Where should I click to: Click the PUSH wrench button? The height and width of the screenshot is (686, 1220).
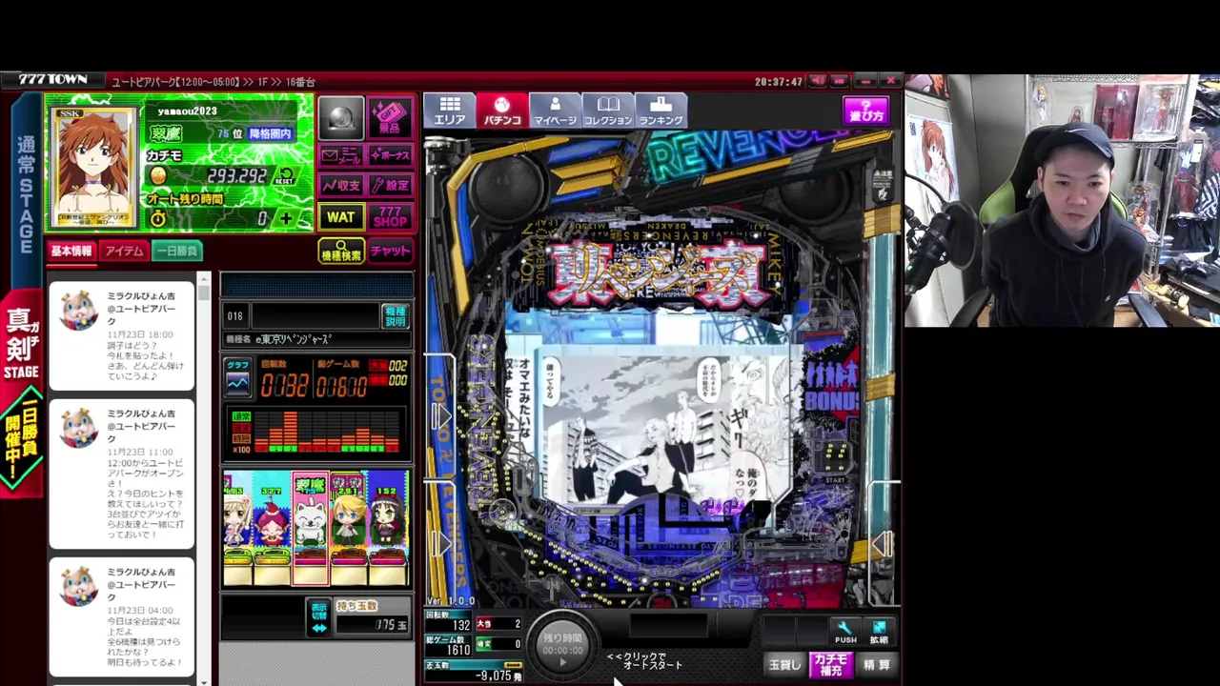coord(845,632)
